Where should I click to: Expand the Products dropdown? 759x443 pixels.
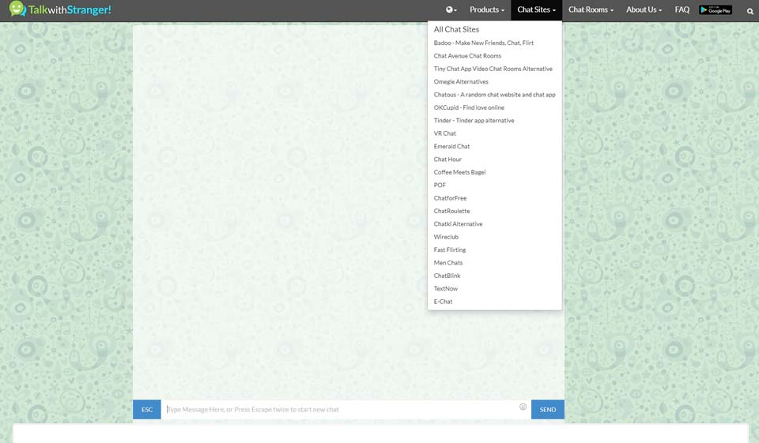(486, 10)
